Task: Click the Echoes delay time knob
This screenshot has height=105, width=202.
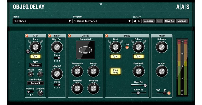Action: click(138, 47)
